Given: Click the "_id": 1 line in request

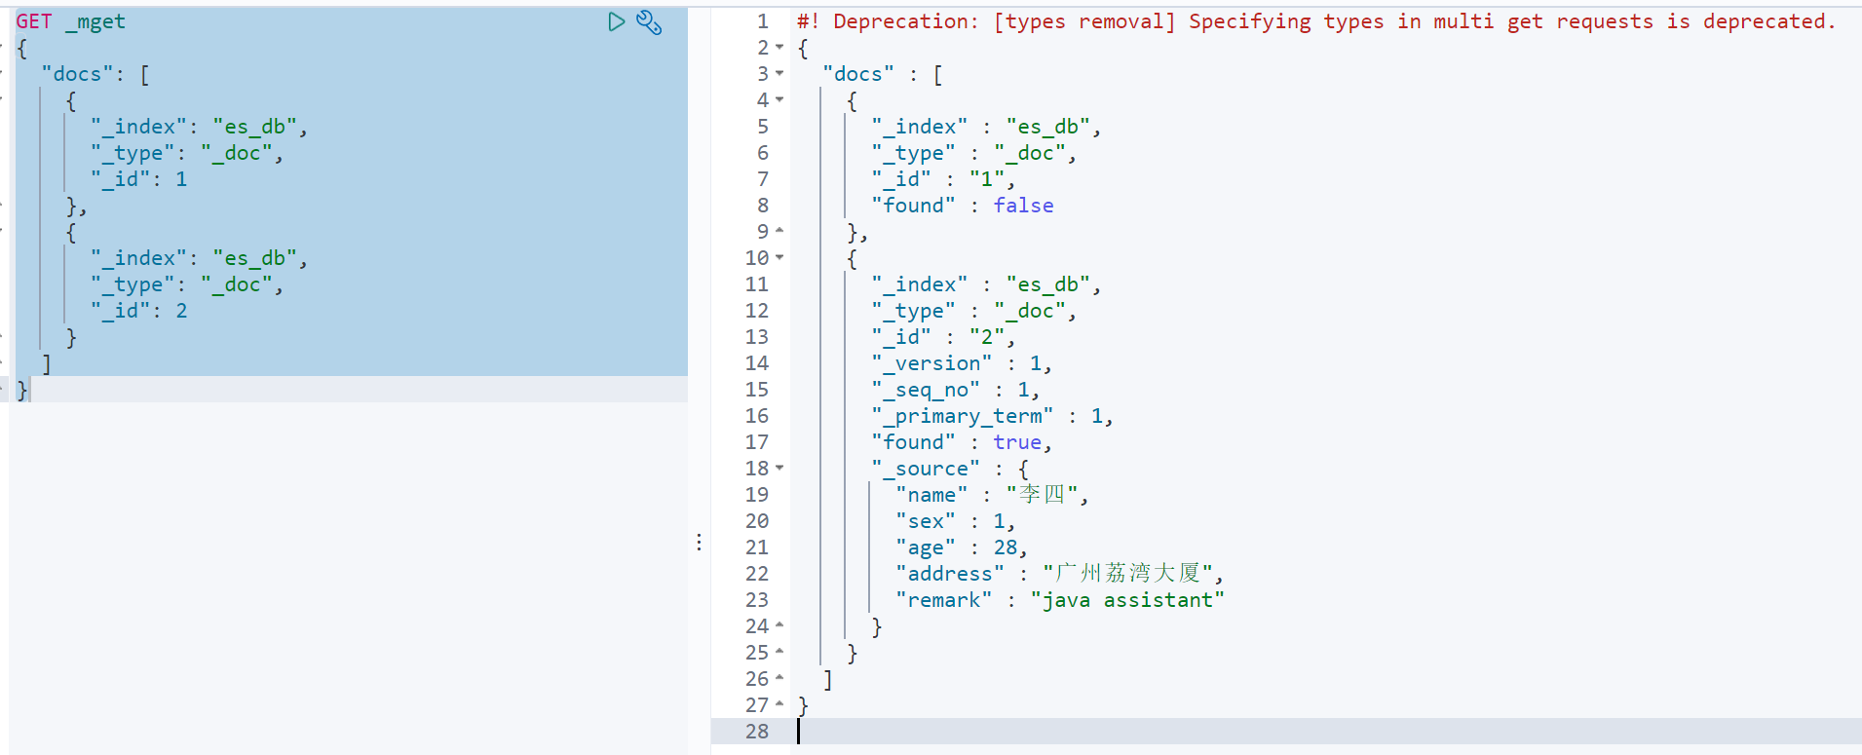Looking at the screenshot, I should (138, 179).
